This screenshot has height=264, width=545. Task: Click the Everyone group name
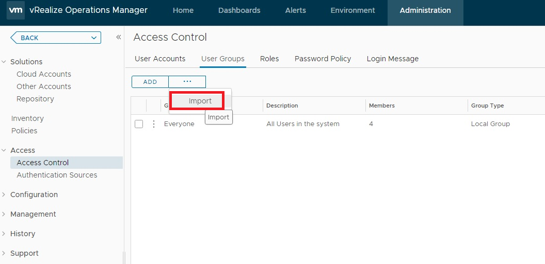click(x=179, y=124)
